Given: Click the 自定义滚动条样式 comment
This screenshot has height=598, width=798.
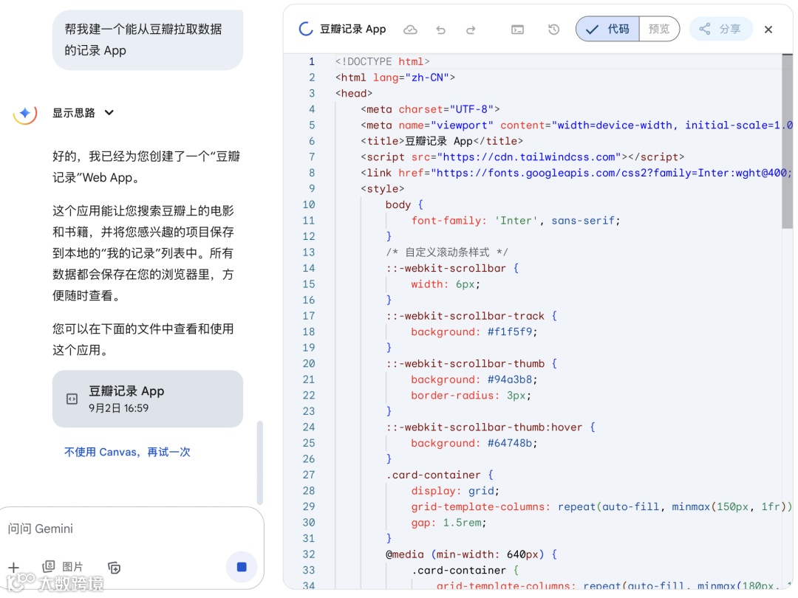Looking at the screenshot, I should pos(447,252).
